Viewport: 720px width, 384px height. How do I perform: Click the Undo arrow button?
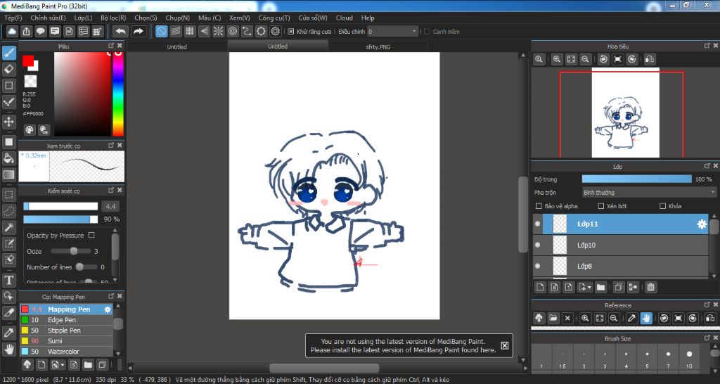tap(121, 31)
